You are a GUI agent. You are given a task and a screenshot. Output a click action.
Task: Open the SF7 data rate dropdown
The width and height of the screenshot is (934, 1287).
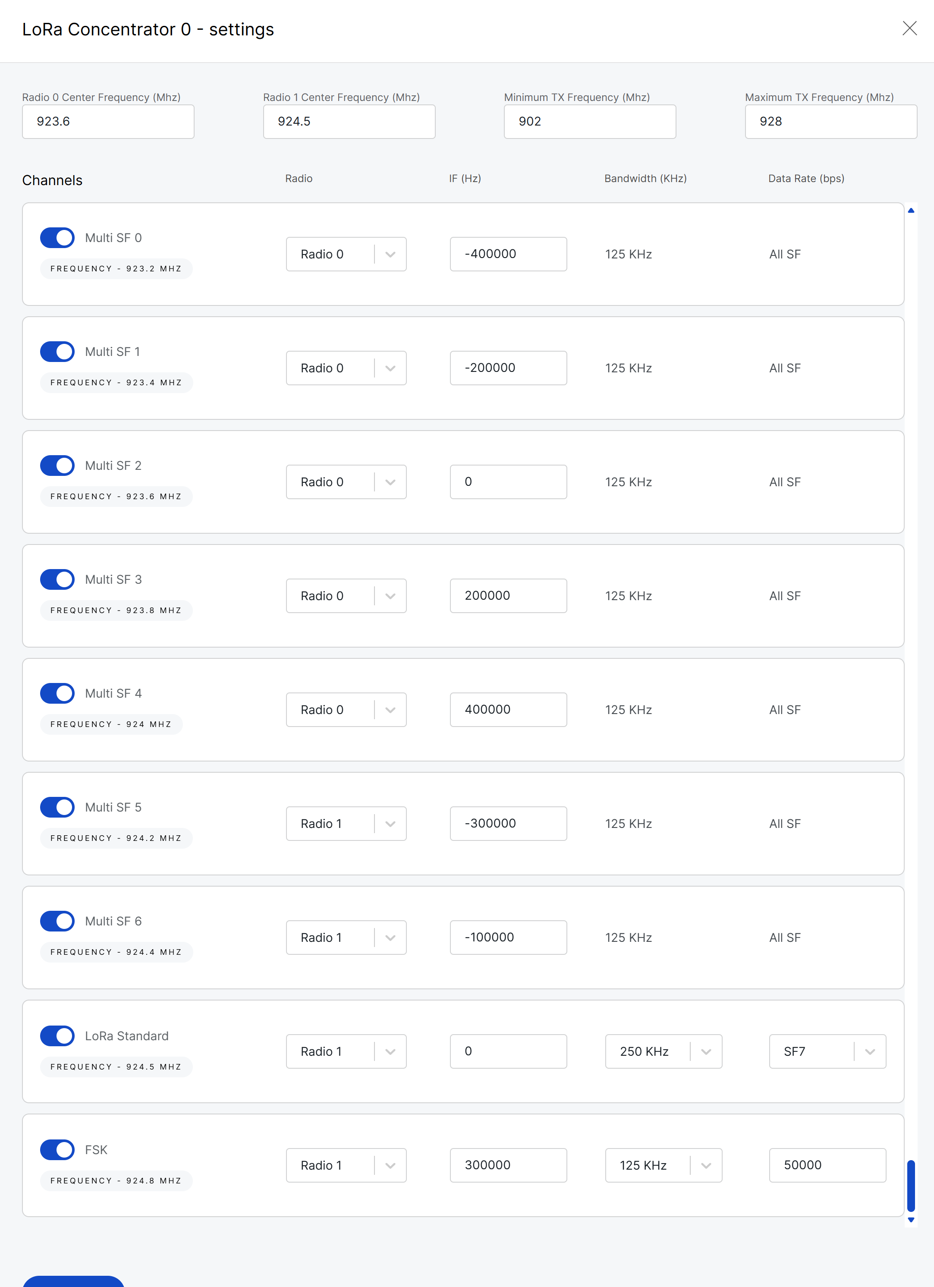pyautogui.click(x=827, y=1051)
